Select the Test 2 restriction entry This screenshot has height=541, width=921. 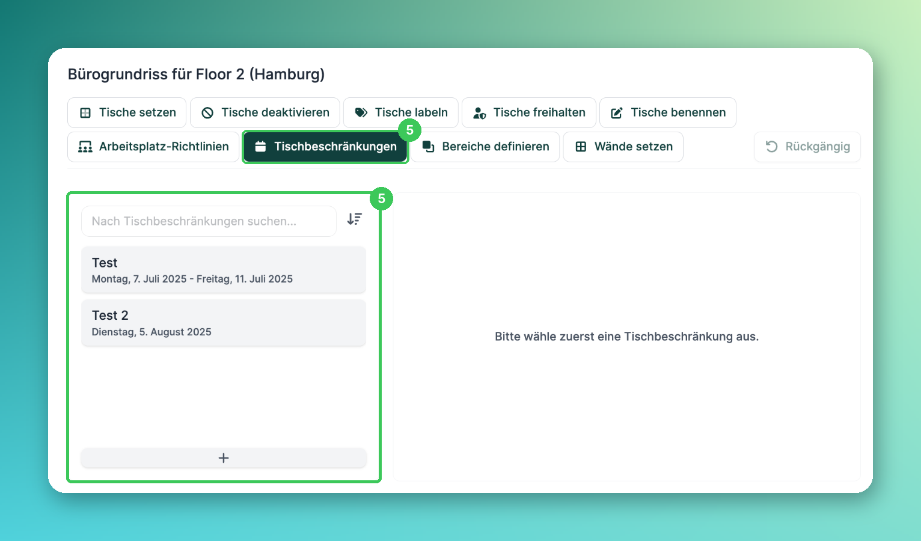coord(224,323)
